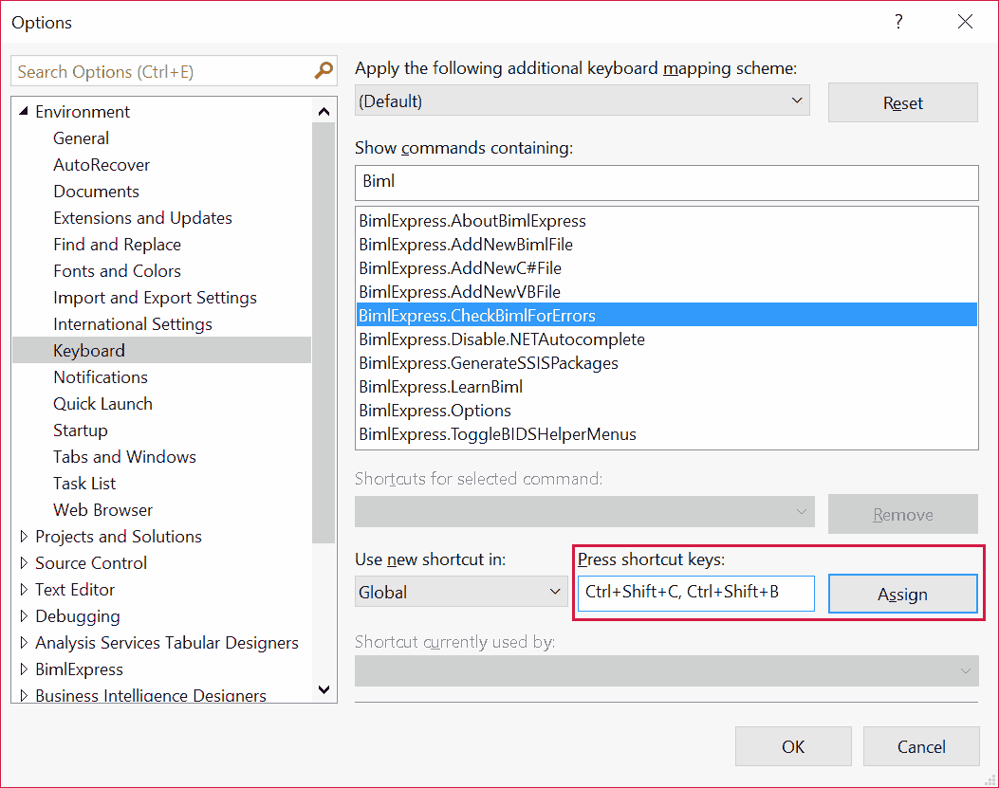999x788 pixels.
Task: Click the tree scrollbar down arrow
Action: [x=324, y=690]
